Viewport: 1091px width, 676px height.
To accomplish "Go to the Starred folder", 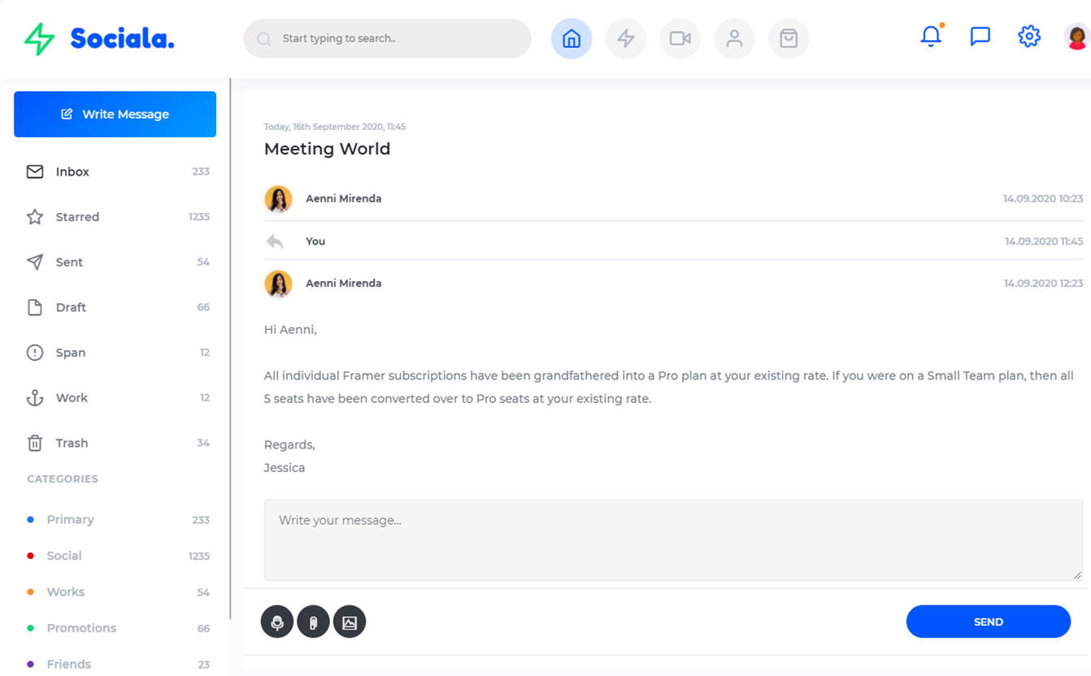I will click(77, 217).
